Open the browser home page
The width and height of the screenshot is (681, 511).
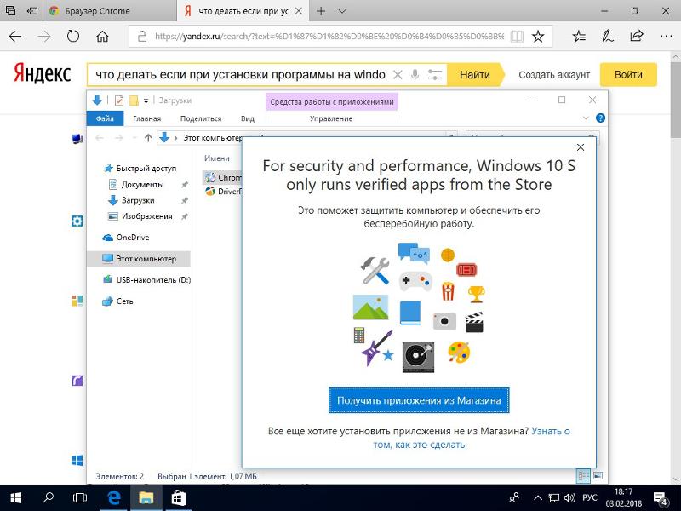pos(102,37)
